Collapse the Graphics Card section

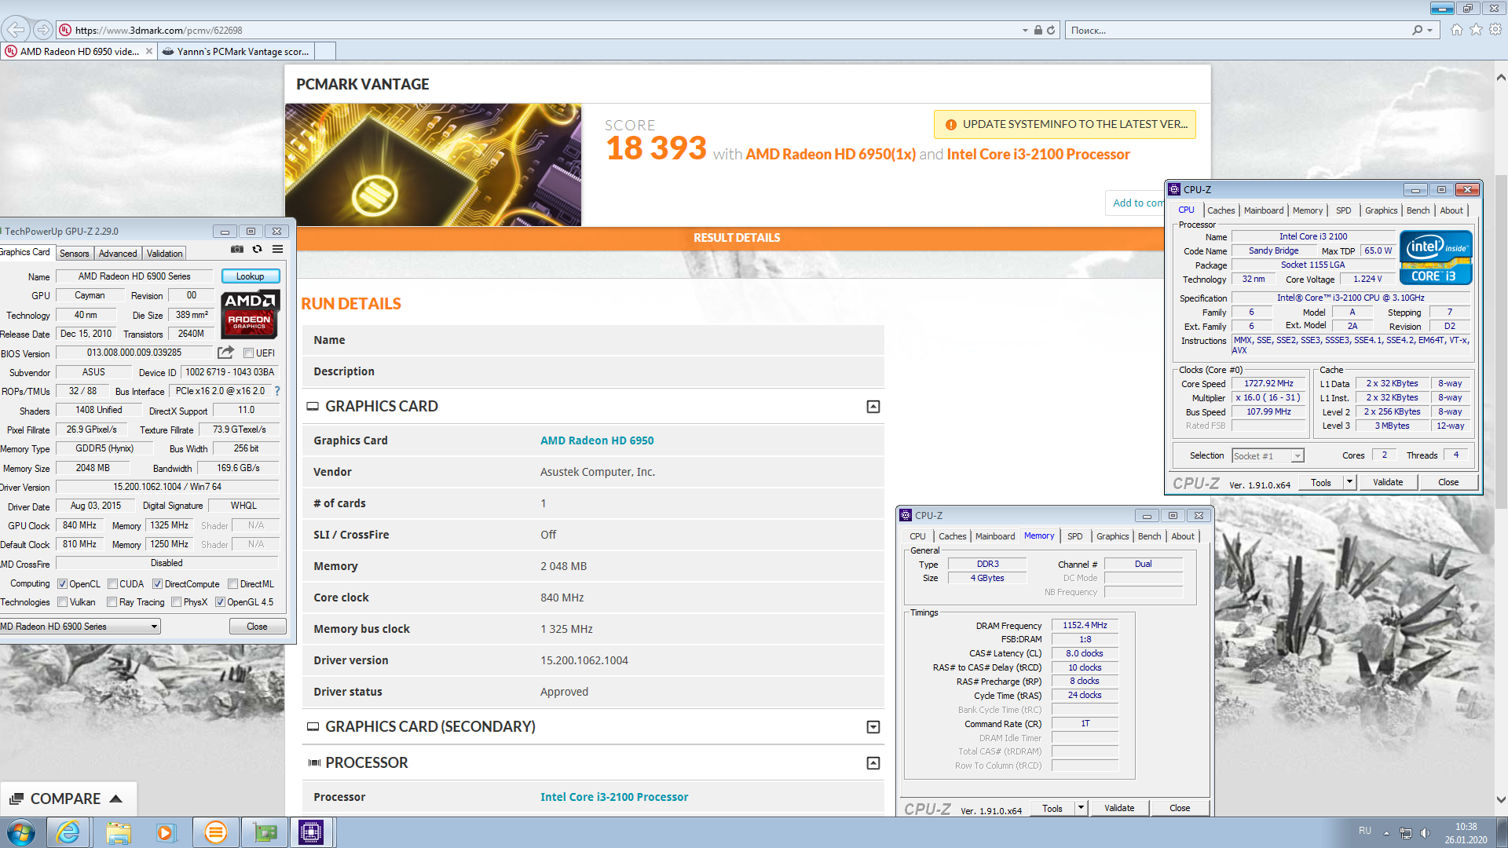(873, 407)
